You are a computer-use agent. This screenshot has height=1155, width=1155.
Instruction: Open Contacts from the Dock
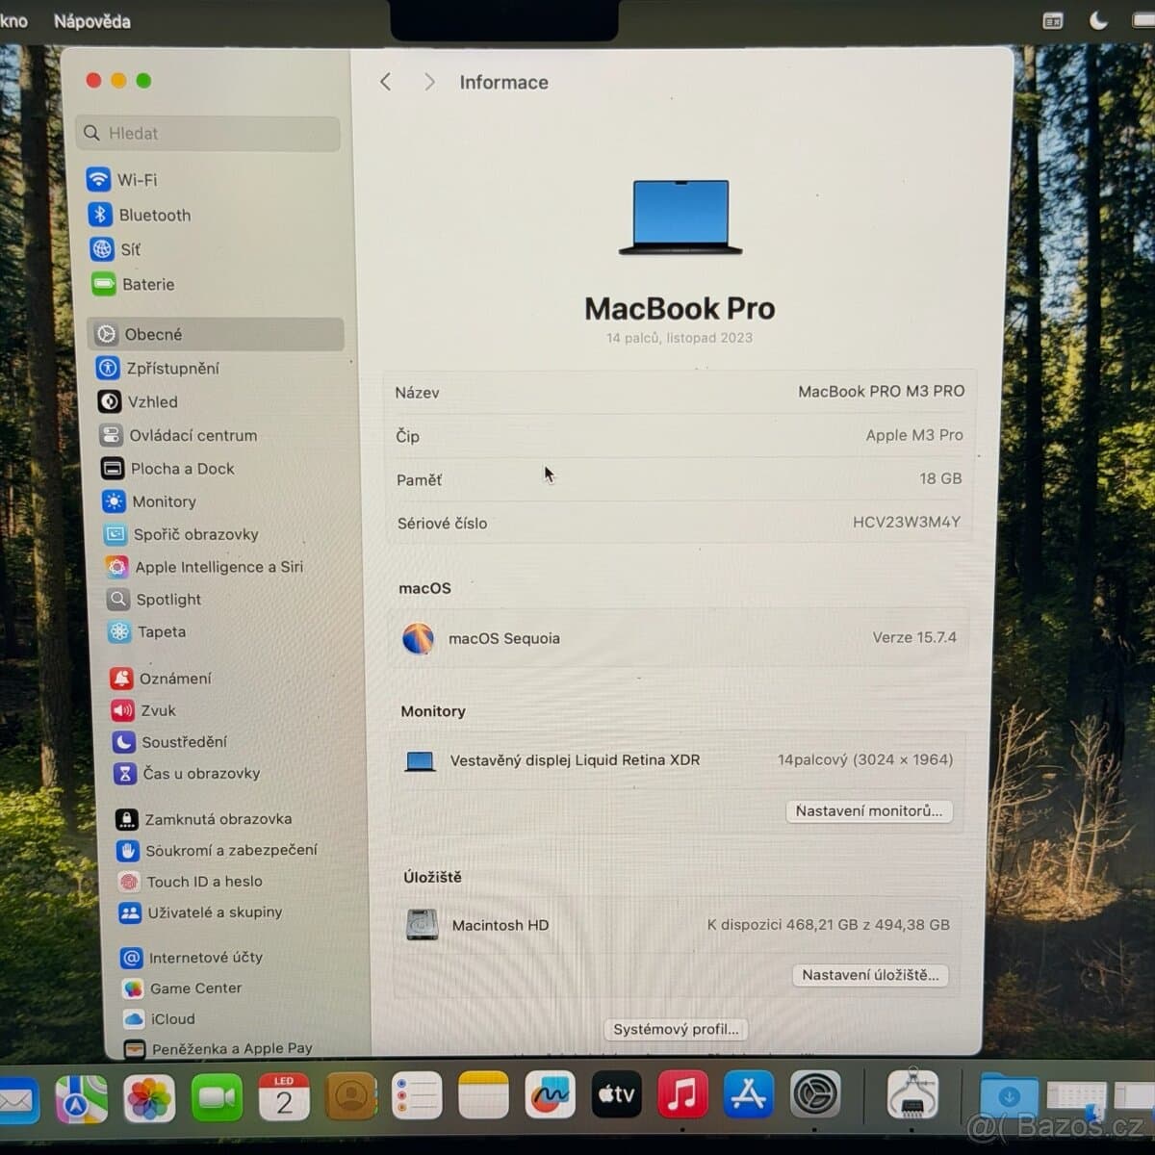click(351, 1097)
